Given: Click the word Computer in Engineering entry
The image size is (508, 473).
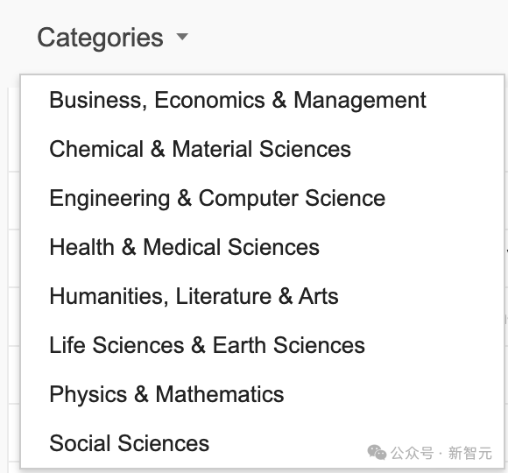Looking at the screenshot, I should coord(248,199).
